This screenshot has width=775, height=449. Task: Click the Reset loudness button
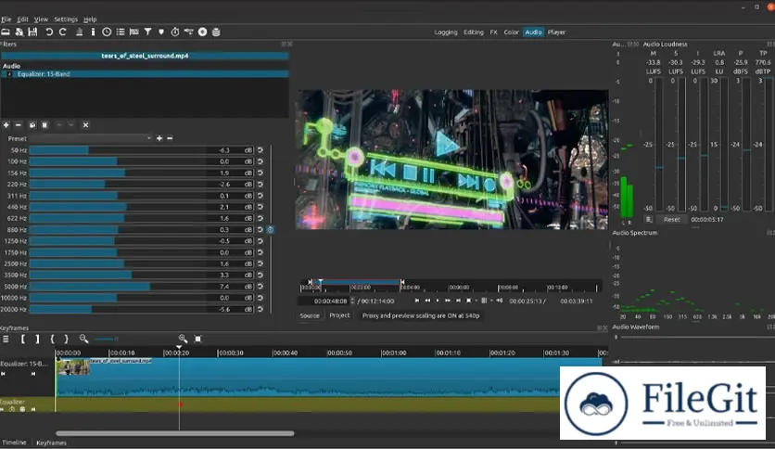(x=672, y=219)
